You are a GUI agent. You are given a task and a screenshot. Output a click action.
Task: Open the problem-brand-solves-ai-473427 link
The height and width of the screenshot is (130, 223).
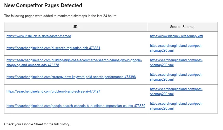coord(53,91)
